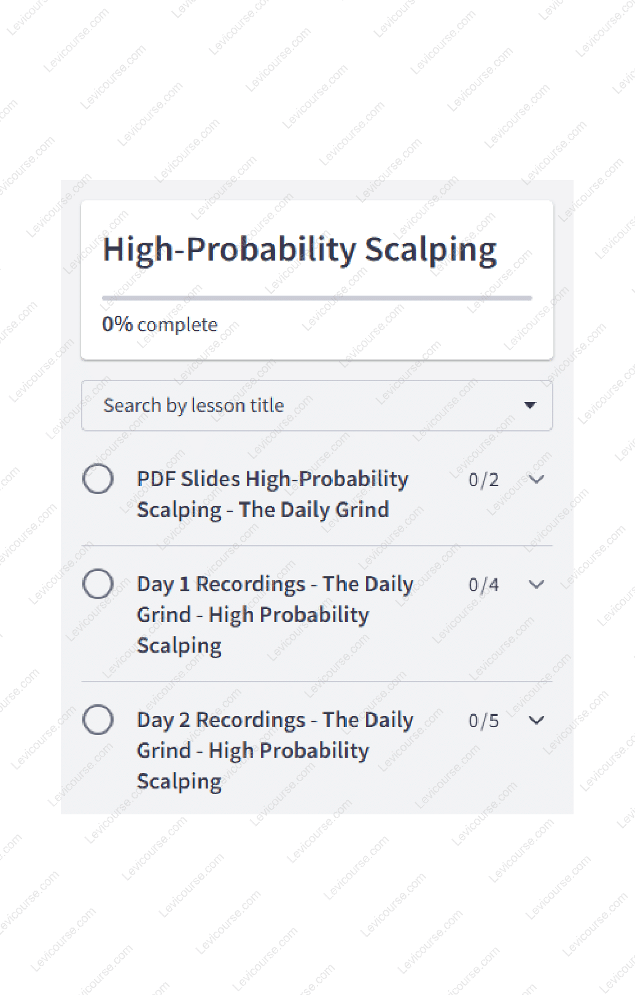The width and height of the screenshot is (635, 995).
Task: Select the completion circle for Day 2 Recordings
Action: 98,720
